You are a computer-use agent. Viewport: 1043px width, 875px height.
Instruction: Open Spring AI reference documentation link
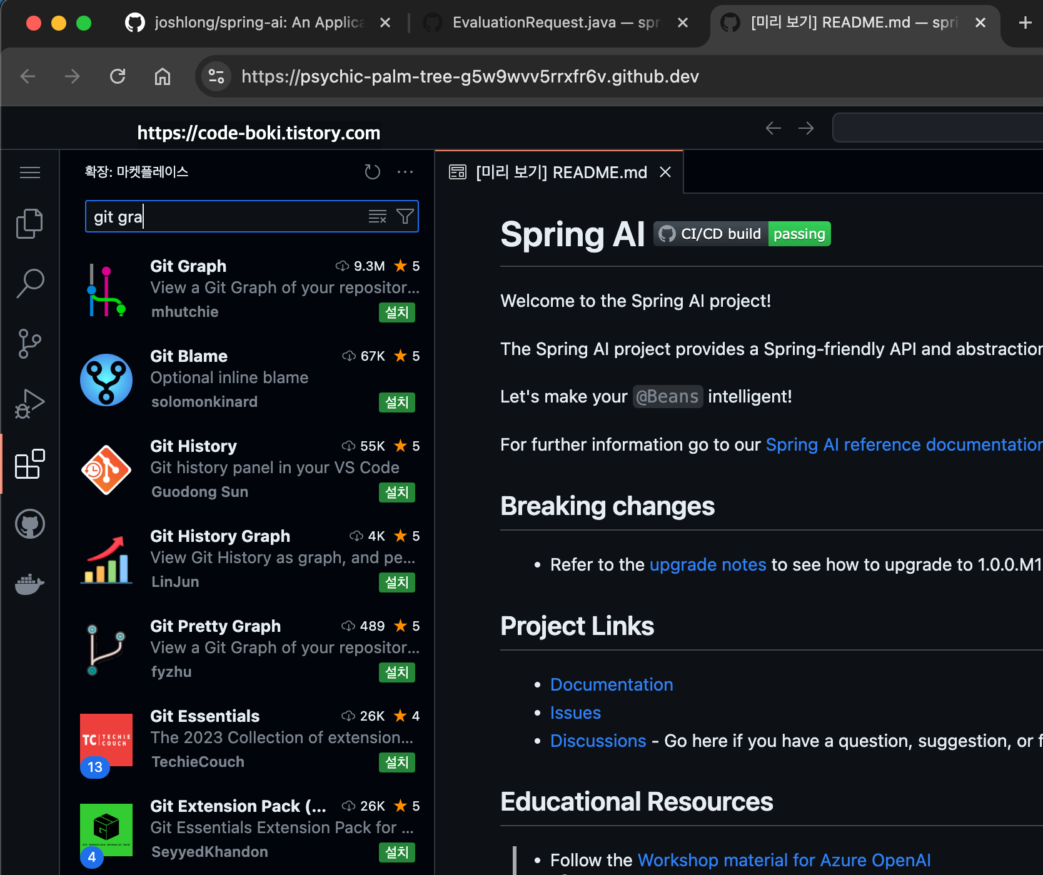coord(904,444)
